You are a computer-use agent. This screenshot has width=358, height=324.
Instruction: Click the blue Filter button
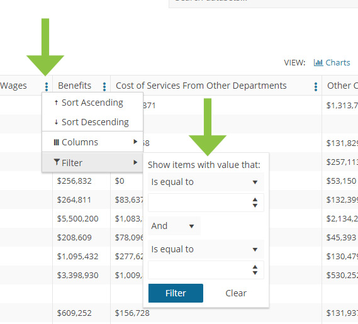pyautogui.click(x=176, y=293)
